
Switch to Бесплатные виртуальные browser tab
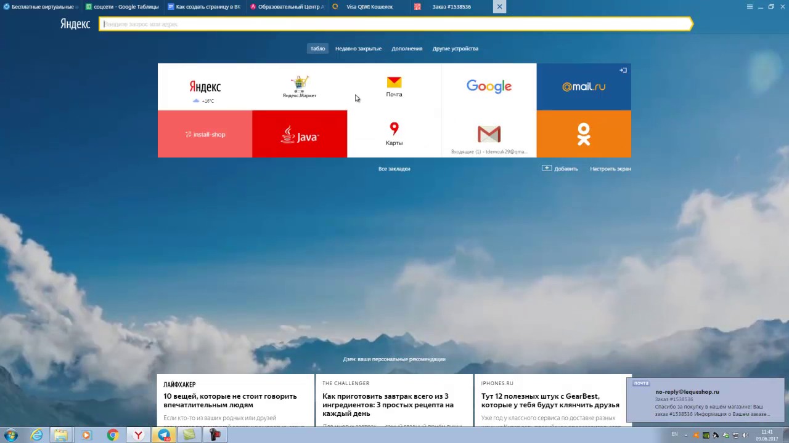[41, 7]
